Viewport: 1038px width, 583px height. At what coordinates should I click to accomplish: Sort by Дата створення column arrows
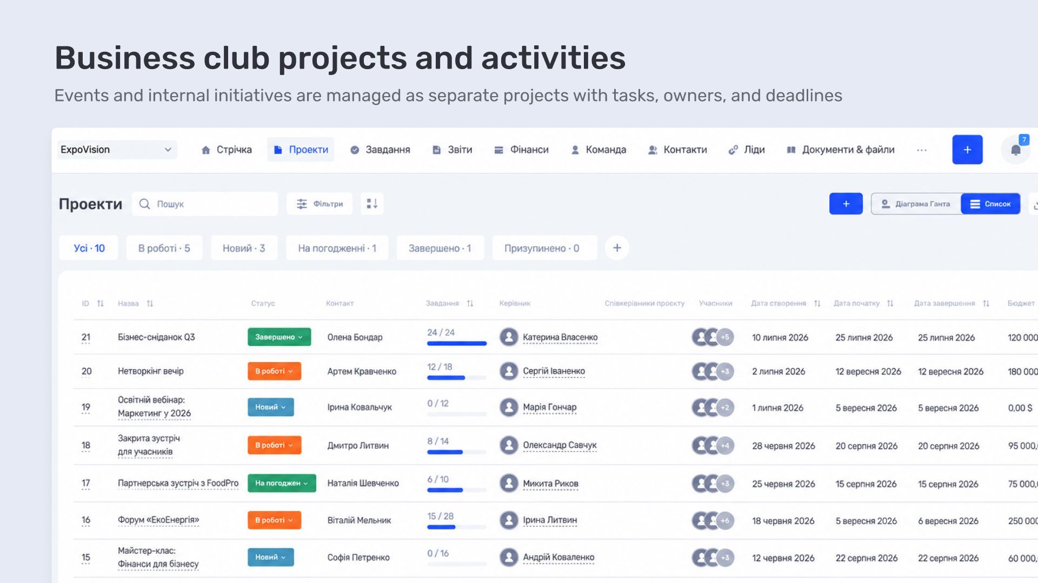pos(817,303)
